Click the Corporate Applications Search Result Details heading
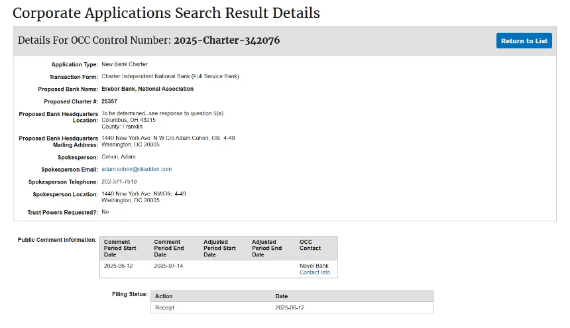Image resolution: width=570 pixels, height=328 pixels. (166, 13)
